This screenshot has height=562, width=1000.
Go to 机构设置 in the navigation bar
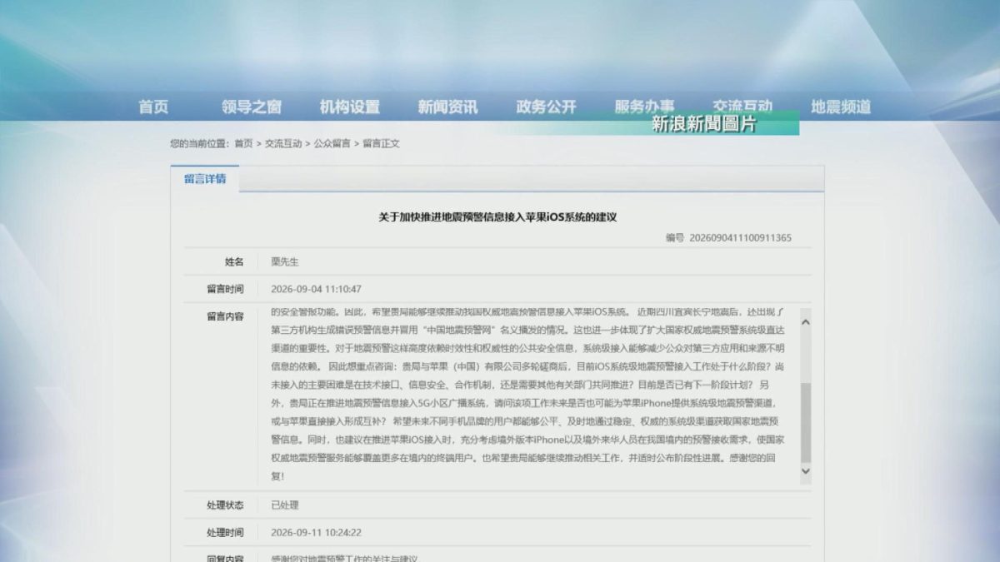(x=350, y=107)
